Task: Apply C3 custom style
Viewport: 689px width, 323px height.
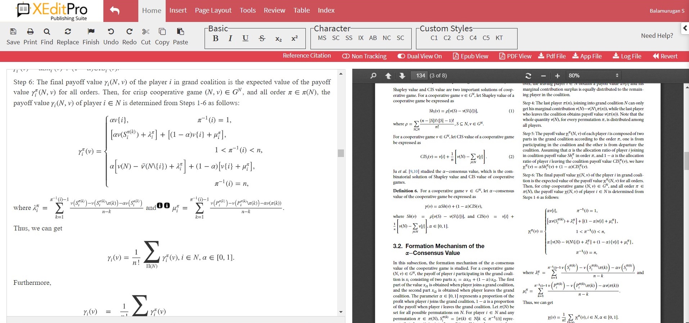Action: click(x=460, y=38)
